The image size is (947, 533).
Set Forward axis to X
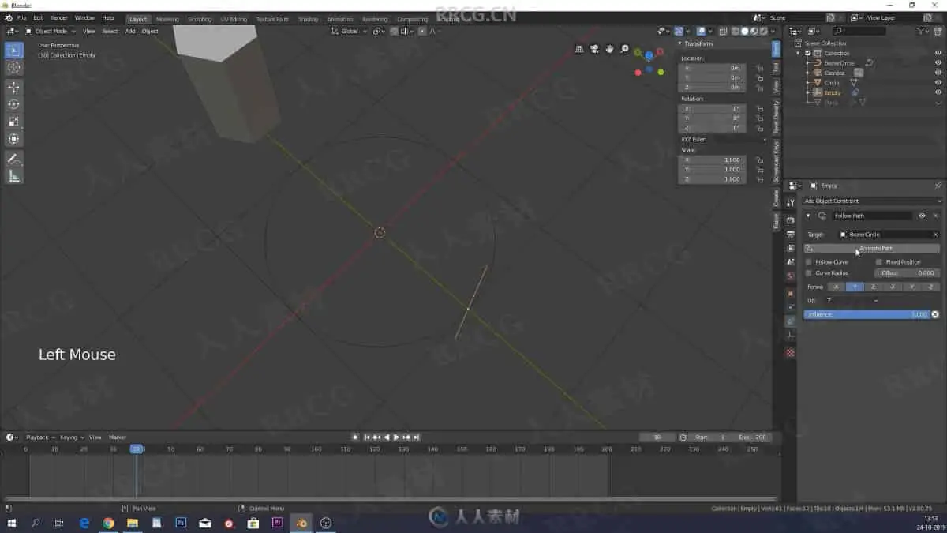[x=836, y=287]
